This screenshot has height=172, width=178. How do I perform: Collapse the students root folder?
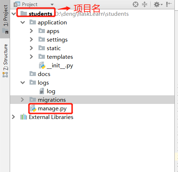point(14,14)
